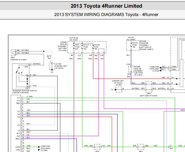Click the 'GRY' wire color at pin 2
Screen dimensions: 185x152
[x=28, y=99]
